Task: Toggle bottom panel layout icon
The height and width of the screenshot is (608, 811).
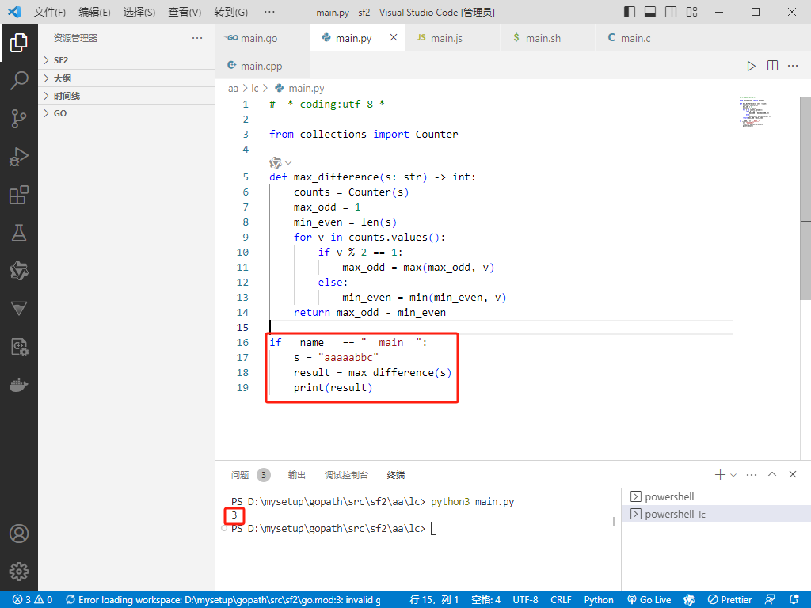Action: [x=650, y=12]
